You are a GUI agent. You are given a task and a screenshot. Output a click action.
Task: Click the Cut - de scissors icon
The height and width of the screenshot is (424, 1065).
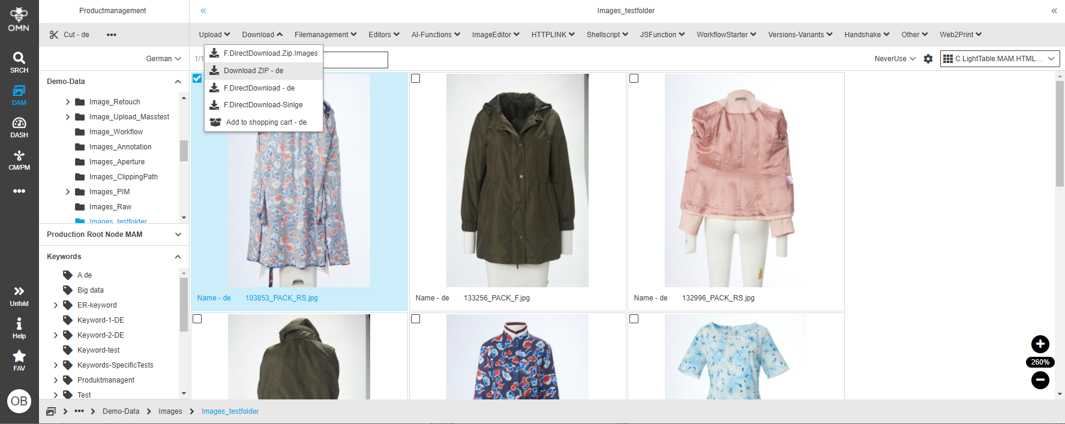coord(54,35)
